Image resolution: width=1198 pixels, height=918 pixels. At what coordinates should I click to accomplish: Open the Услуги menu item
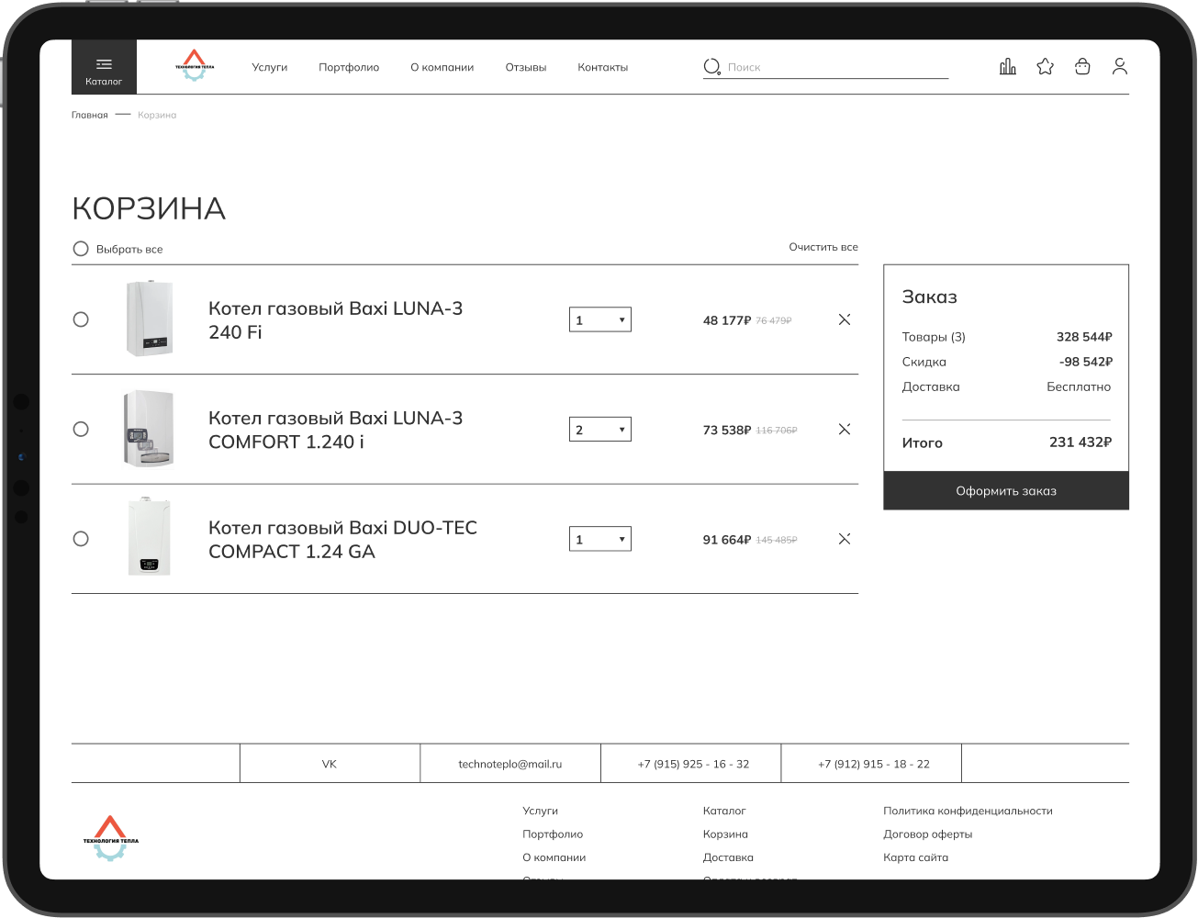pos(270,67)
